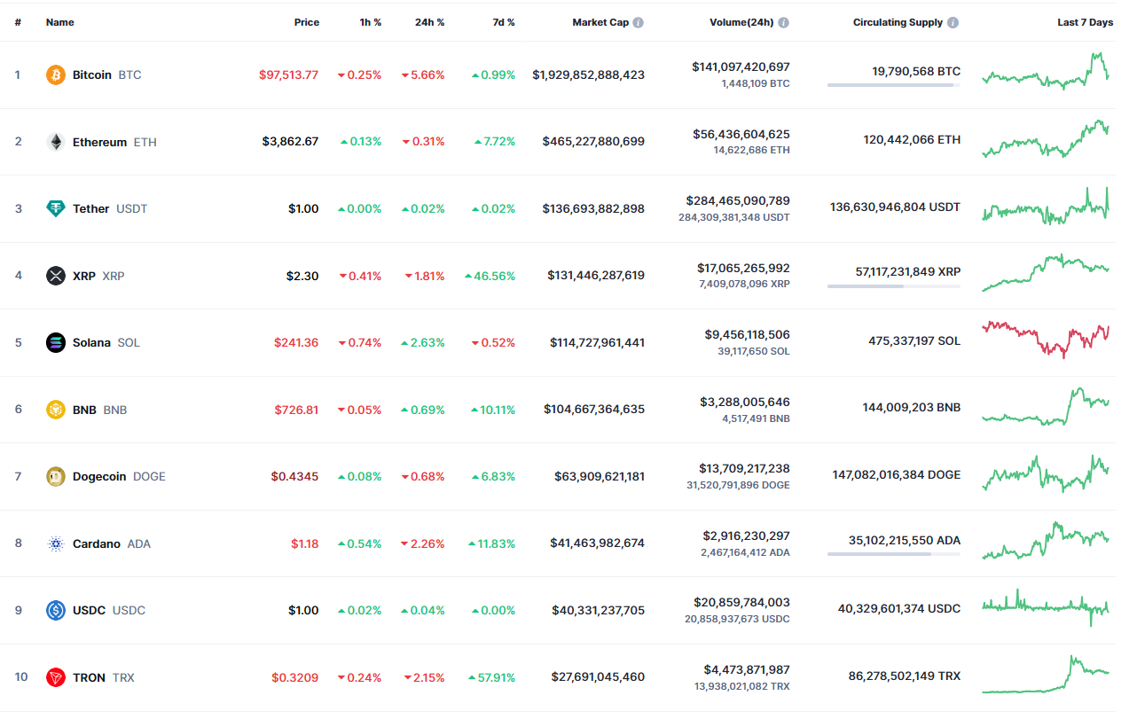This screenshot has width=1137, height=719.
Task: Open the Cardano coin page link
Action: [x=97, y=543]
